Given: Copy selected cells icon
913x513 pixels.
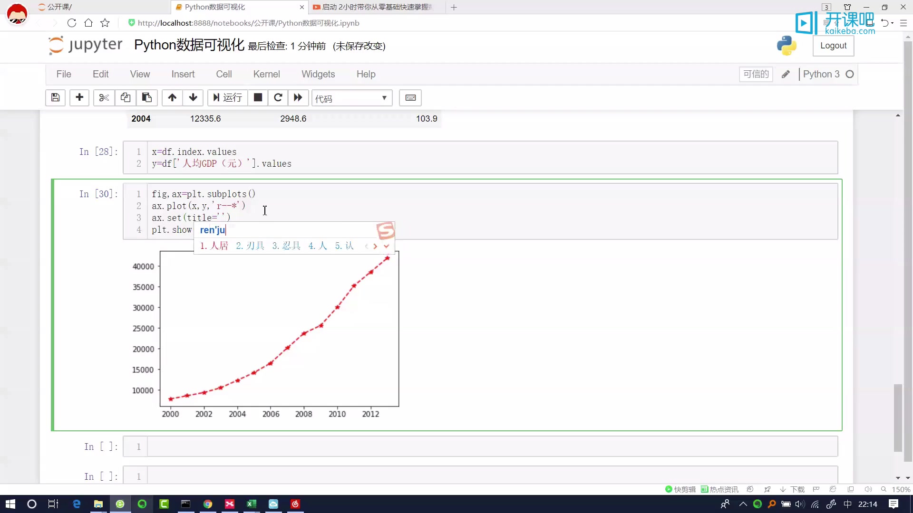Looking at the screenshot, I should tap(126, 98).
